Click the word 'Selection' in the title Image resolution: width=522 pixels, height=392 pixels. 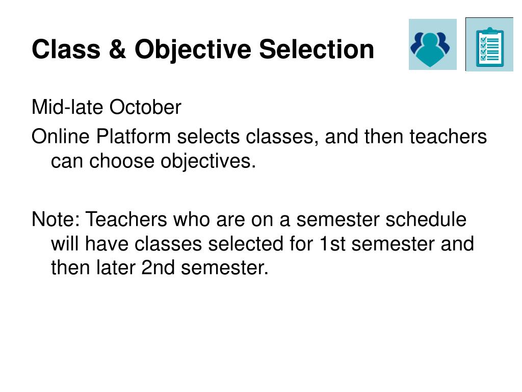pos(317,50)
